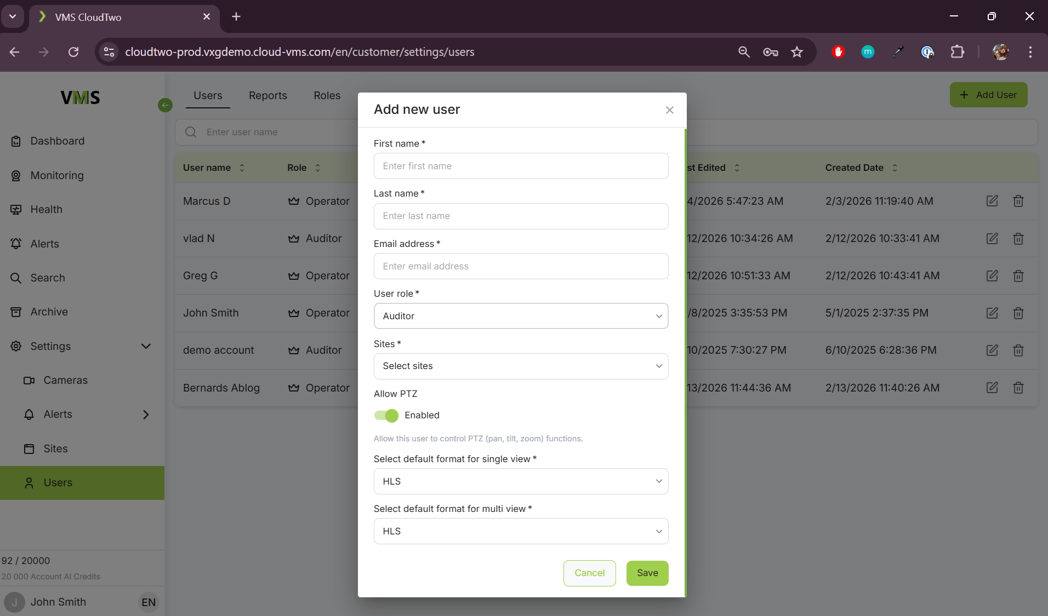Viewport: 1048px width, 616px height.
Task: Click the Enter email address field
Action: click(521, 266)
